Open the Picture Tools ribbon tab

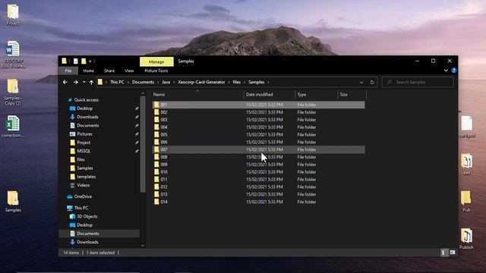point(156,71)
